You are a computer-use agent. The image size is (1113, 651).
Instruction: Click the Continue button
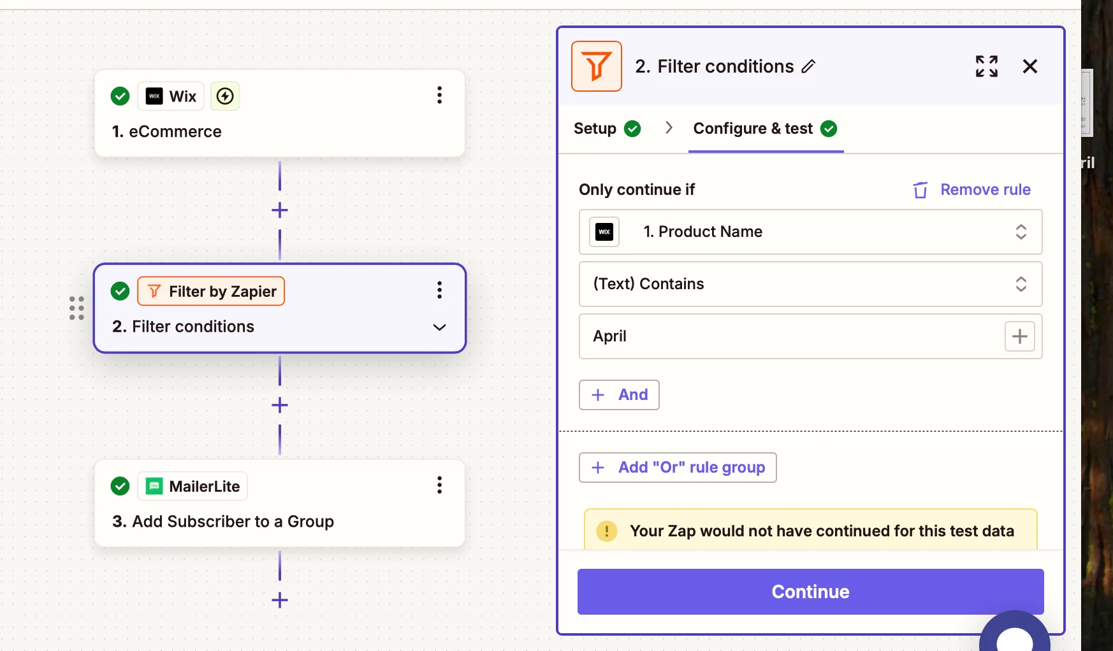811,592
